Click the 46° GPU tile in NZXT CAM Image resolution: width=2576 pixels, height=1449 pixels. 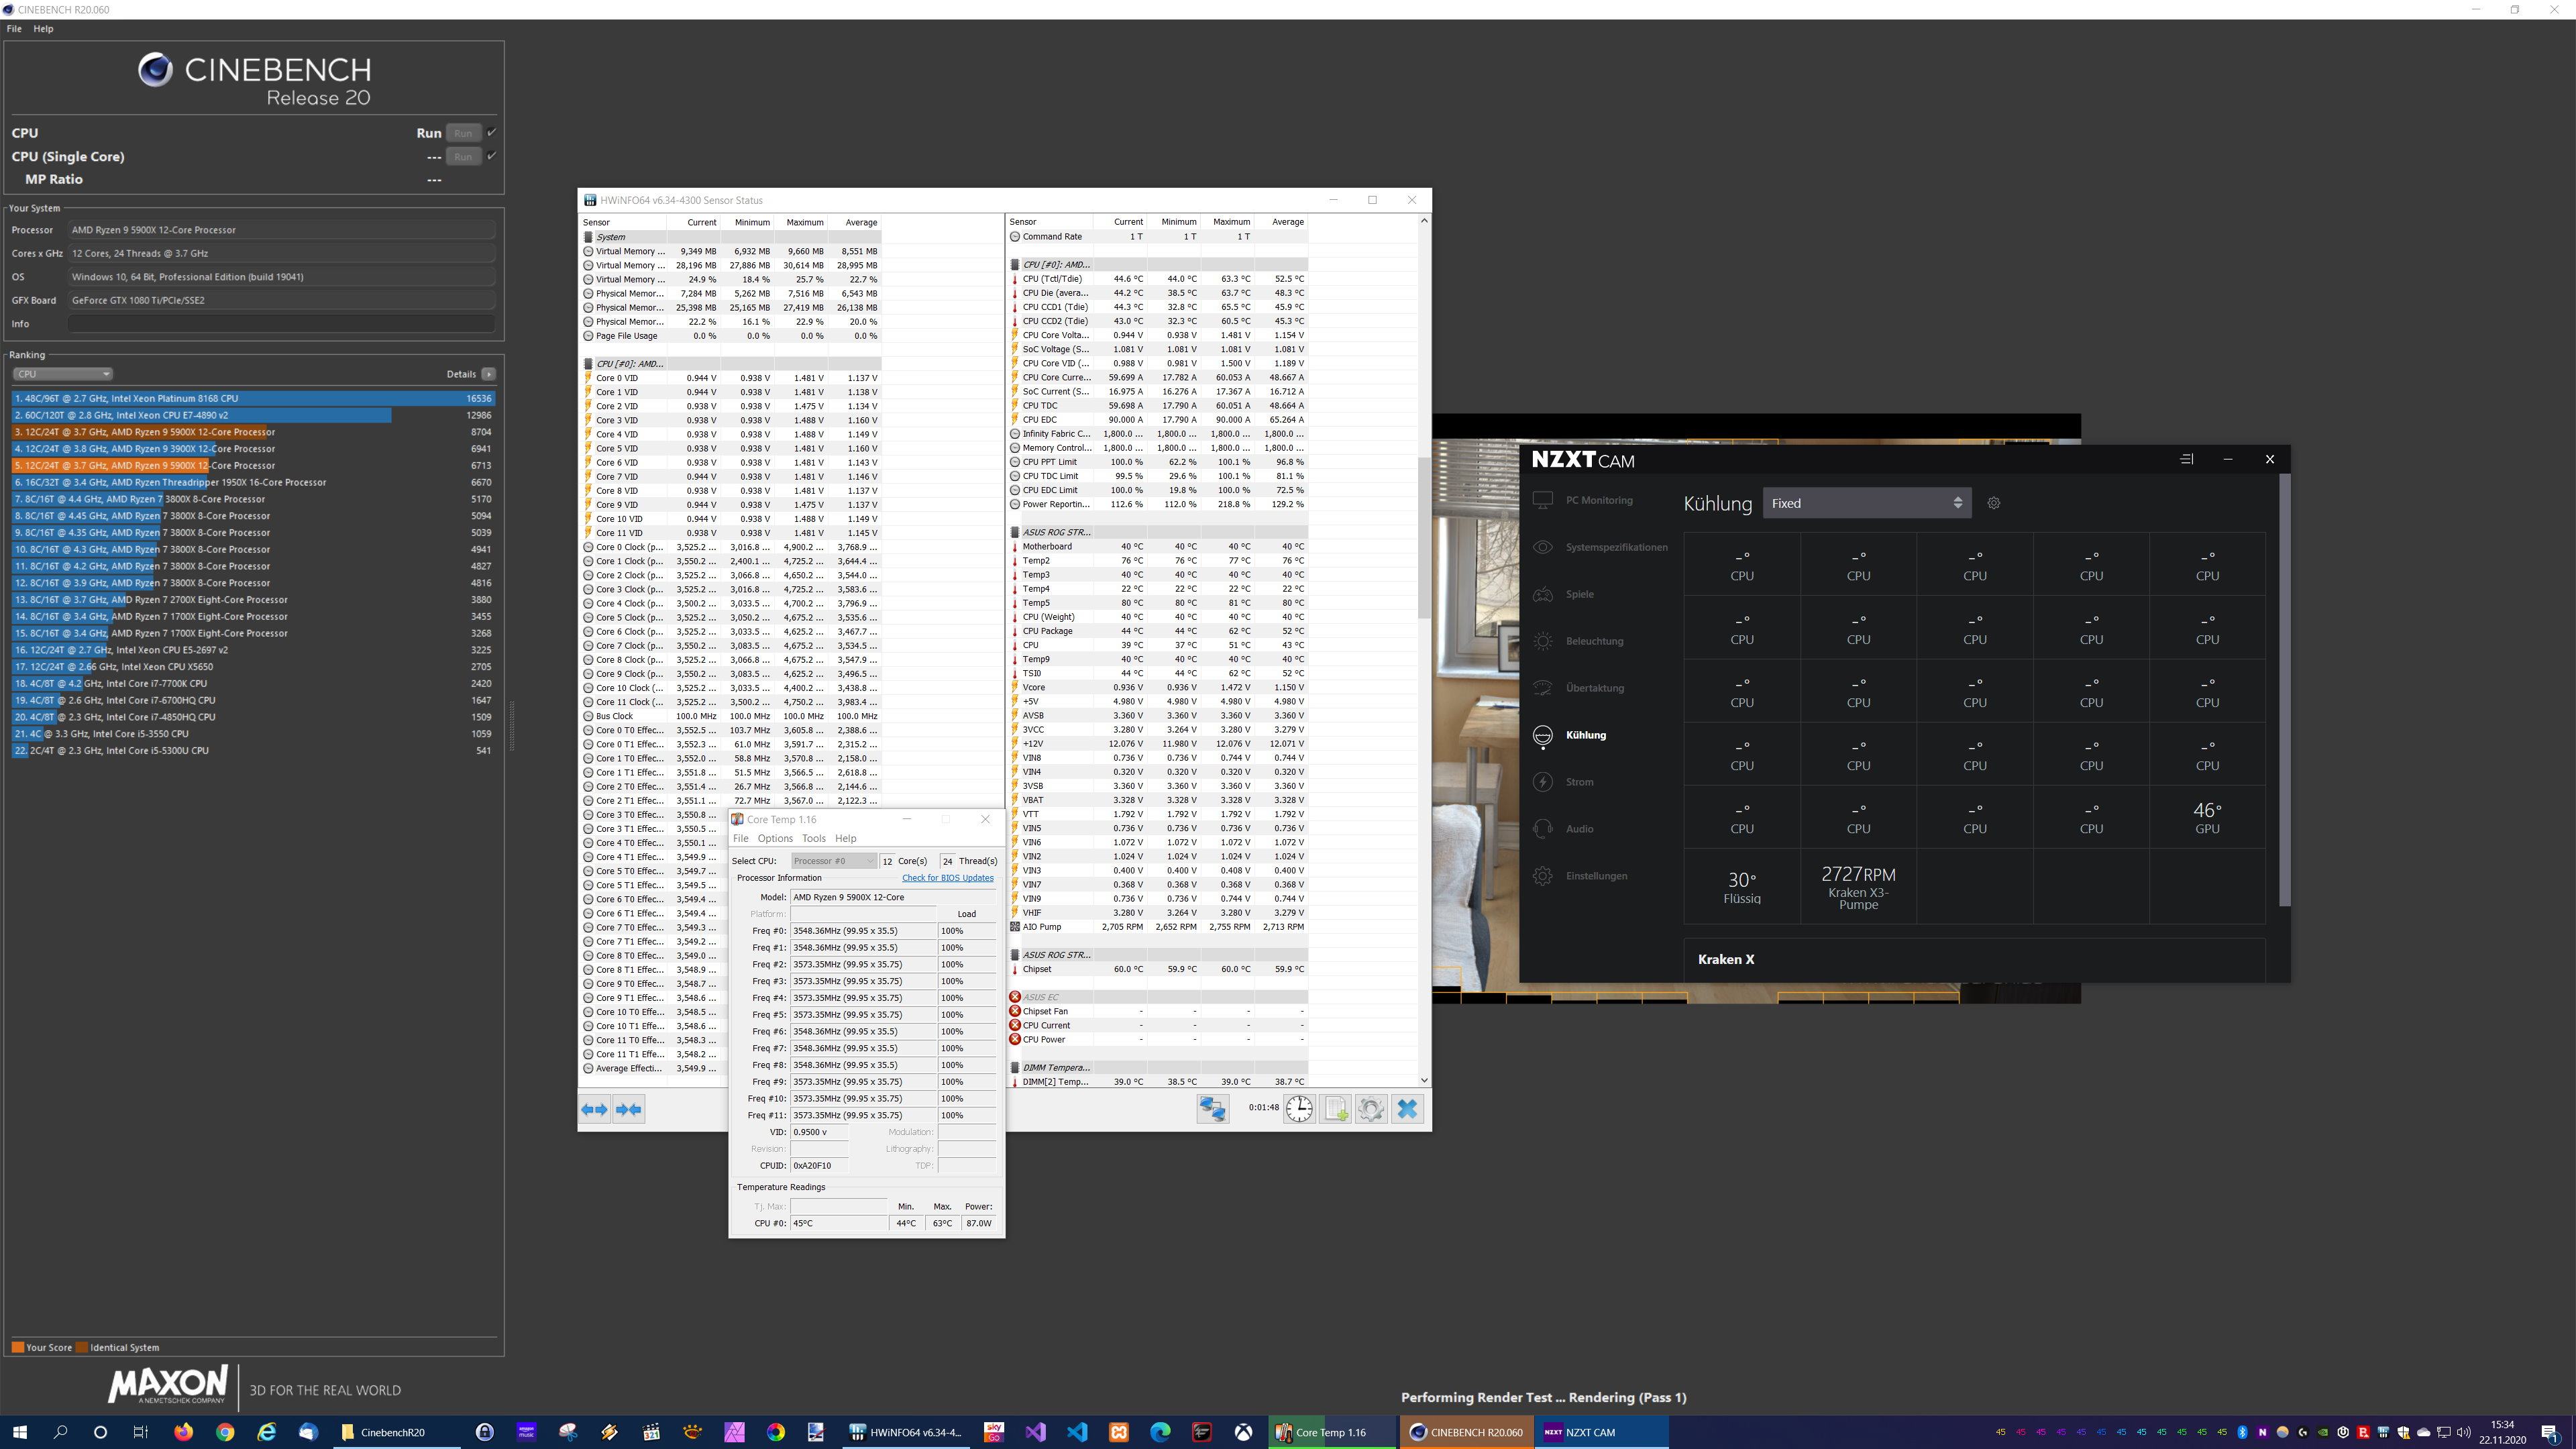[2207, 817]
